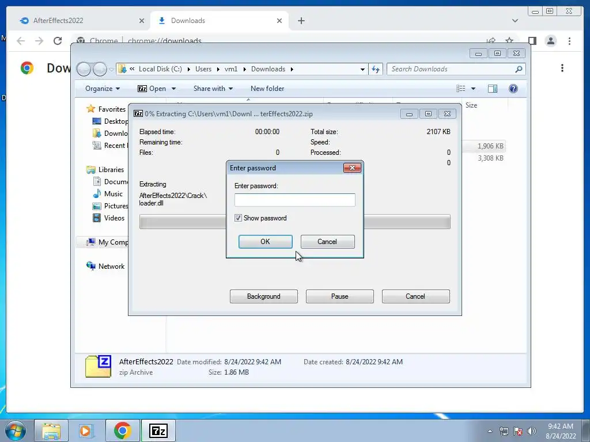Expand the arrow after Downloads breadcrumb

[x=292, y=69]
